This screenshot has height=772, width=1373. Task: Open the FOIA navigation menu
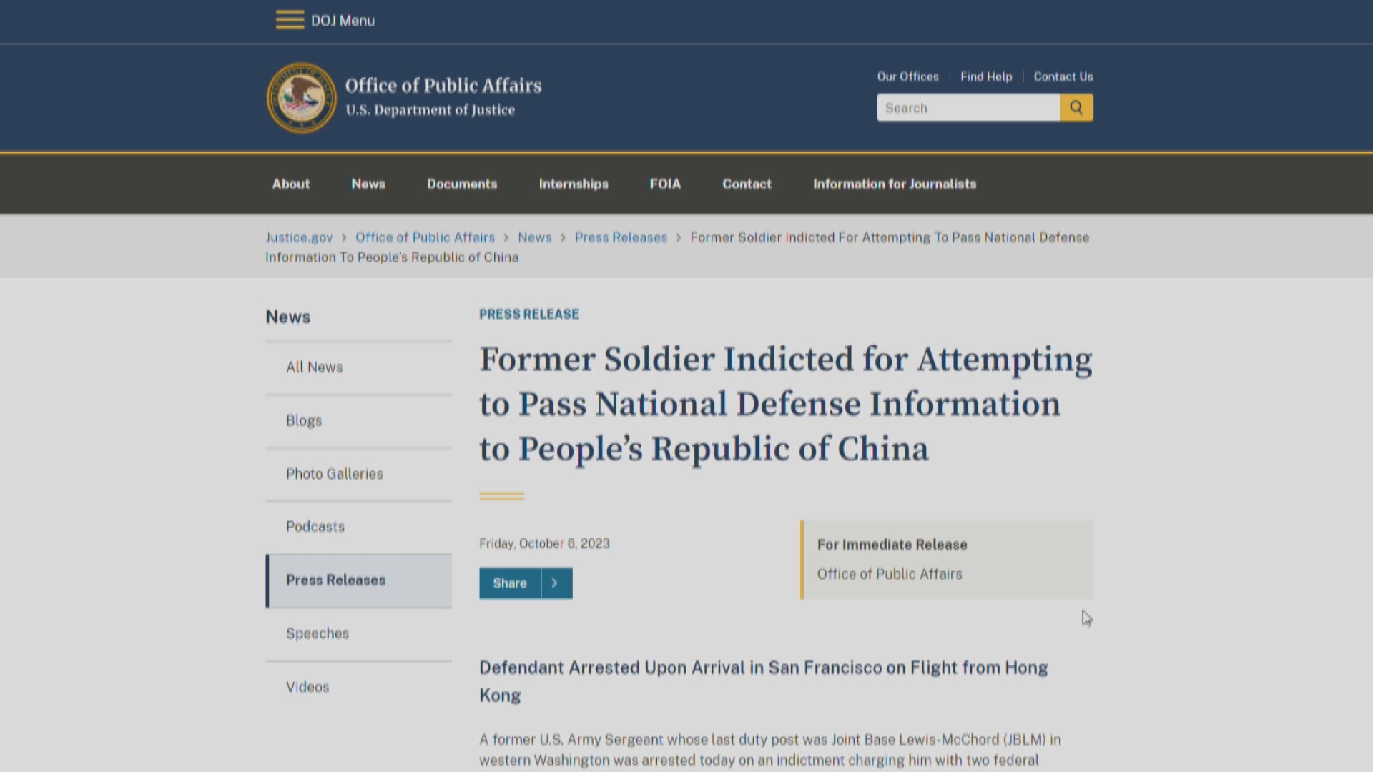(x=664, y=184)
